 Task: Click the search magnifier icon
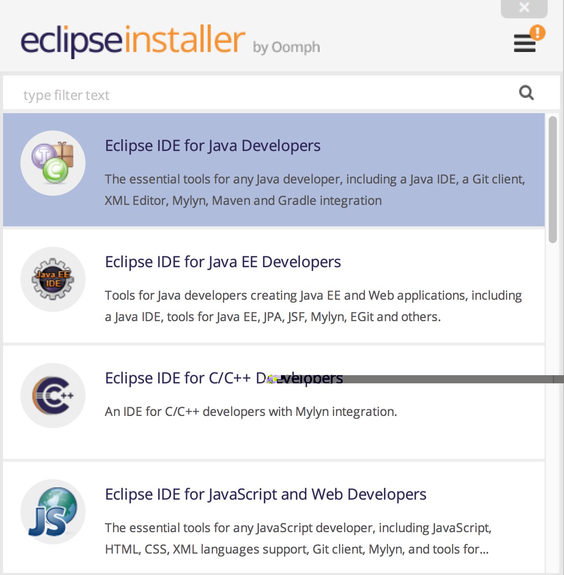[526, 93]
